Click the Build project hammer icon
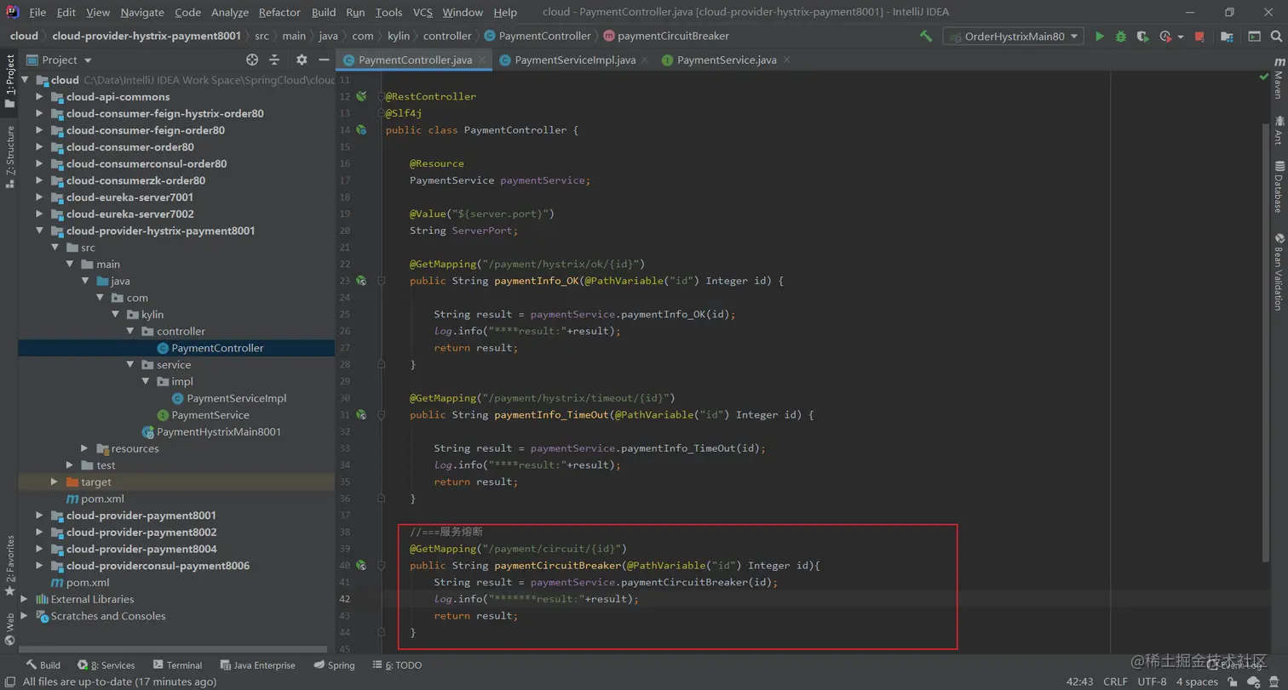Screen dimensions: 1288x690 click(x=926, y=37)
